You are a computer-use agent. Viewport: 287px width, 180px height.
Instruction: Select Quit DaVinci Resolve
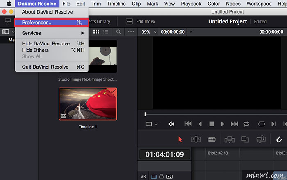click(51, 67)
